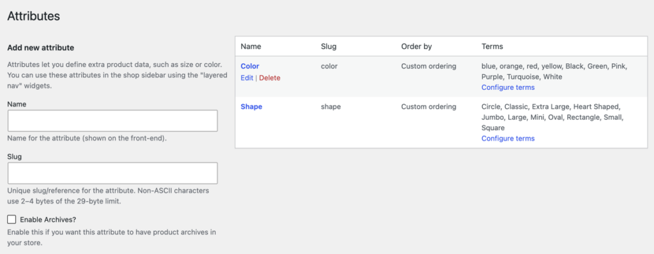This screenshot has height=254, width=654.
Task: Click the Color terms list text
Action: (554, 71)
